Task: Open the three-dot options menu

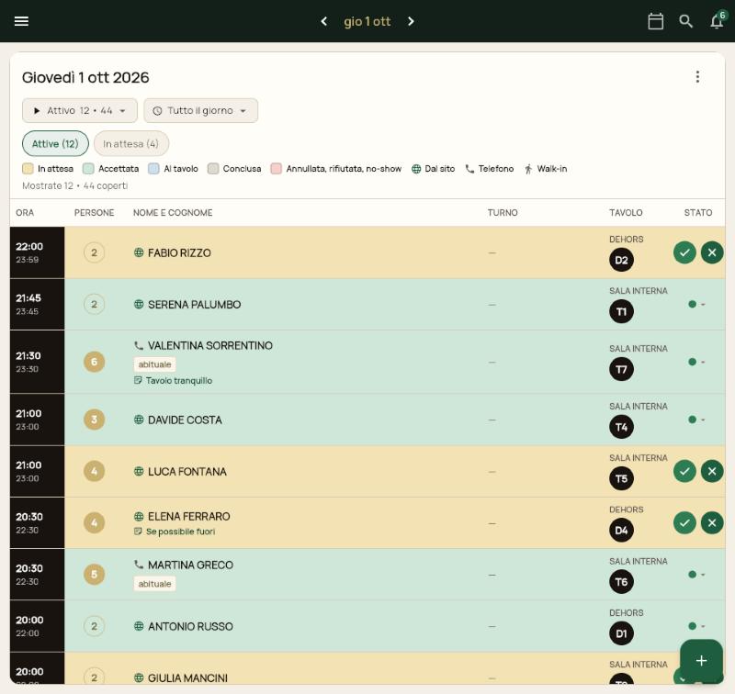Action: point(697,77)
